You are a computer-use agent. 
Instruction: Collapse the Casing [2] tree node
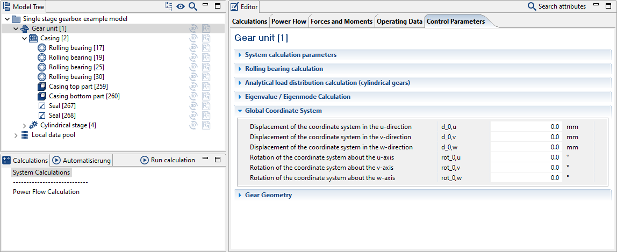[25, 38]
